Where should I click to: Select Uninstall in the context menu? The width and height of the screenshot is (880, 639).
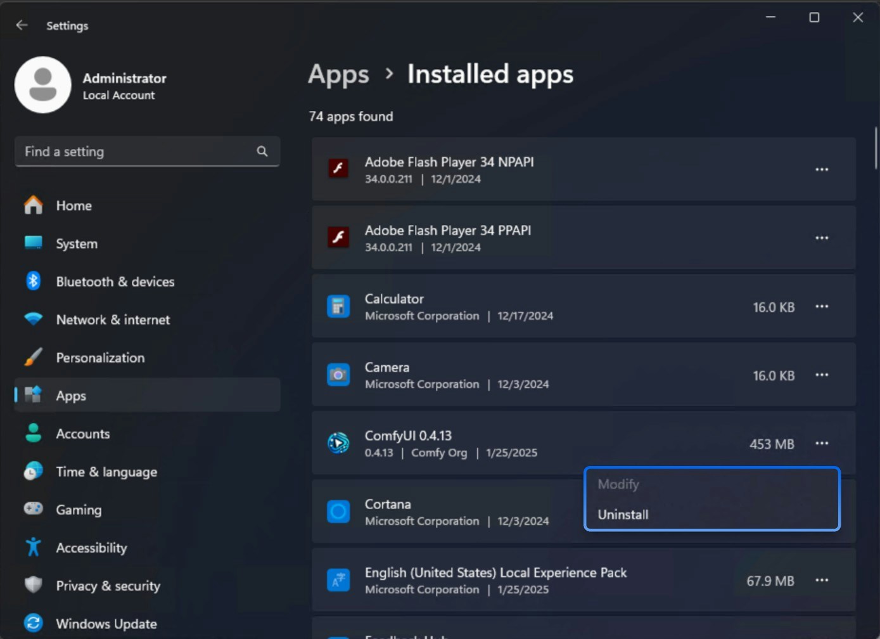[x=623, y=514]
